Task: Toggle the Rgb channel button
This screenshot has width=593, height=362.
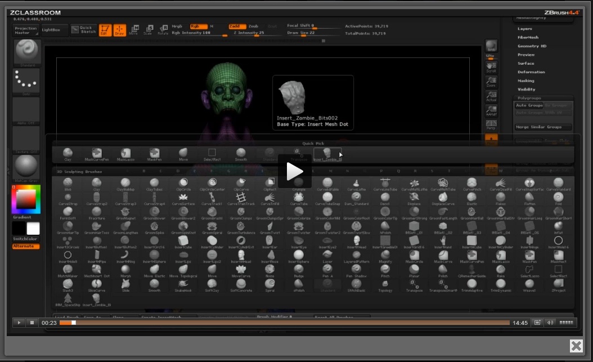Action: pyautogui.click(x=199, y=26)
